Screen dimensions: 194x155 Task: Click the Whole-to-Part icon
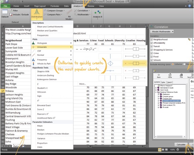coord(34,64)
